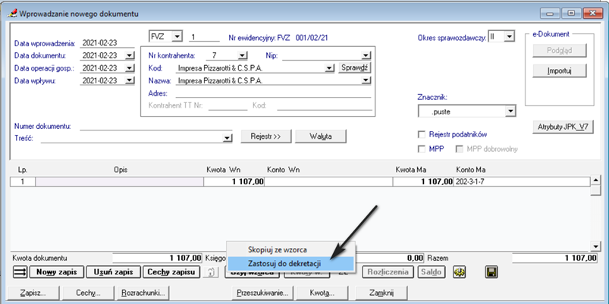This screenshot has height=304, width=609.
Task: Expand the Okres sprawozdawczy dropdown
Action: point(510,36)
